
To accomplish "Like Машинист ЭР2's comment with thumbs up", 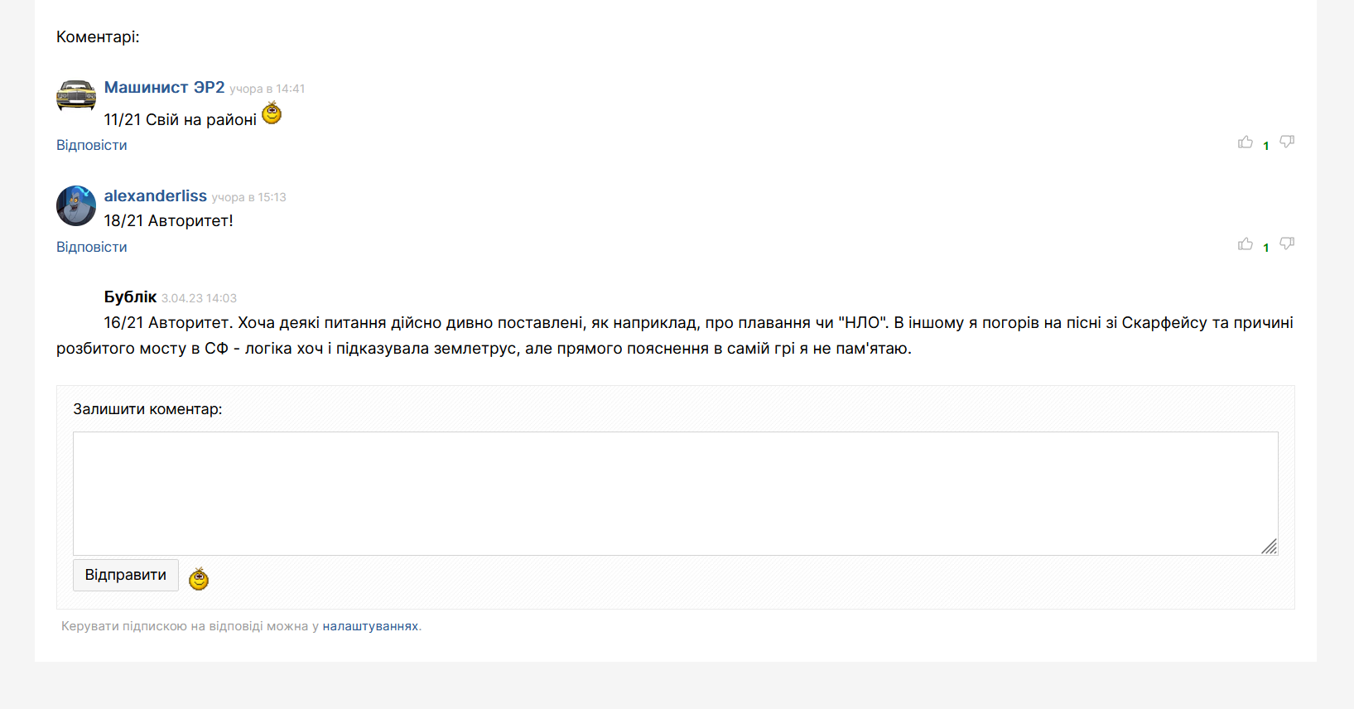I will 1245,142.
